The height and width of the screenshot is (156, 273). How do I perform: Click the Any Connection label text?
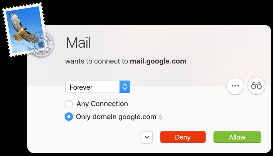[x=102, y=104]
